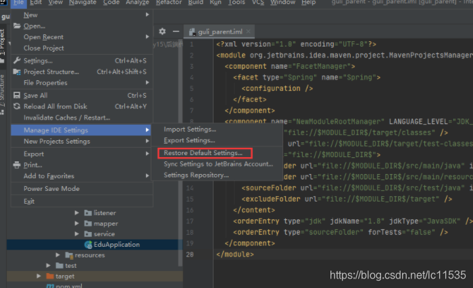
Task: Click the closing </module> tag line
Action: coord(235,254)
